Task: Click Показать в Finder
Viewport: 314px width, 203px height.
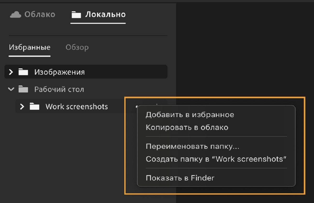Action: point(180,178)
